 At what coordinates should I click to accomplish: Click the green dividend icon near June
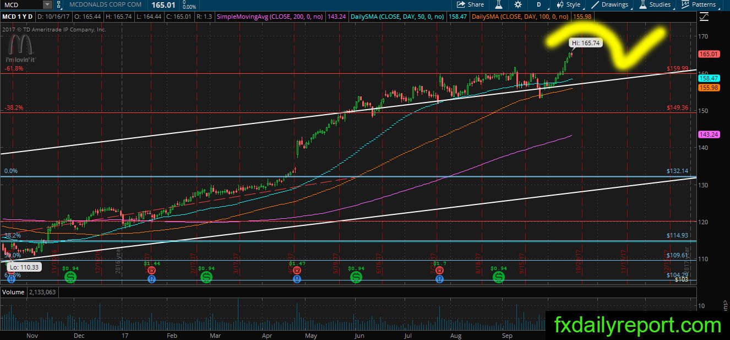coord(356,277)
